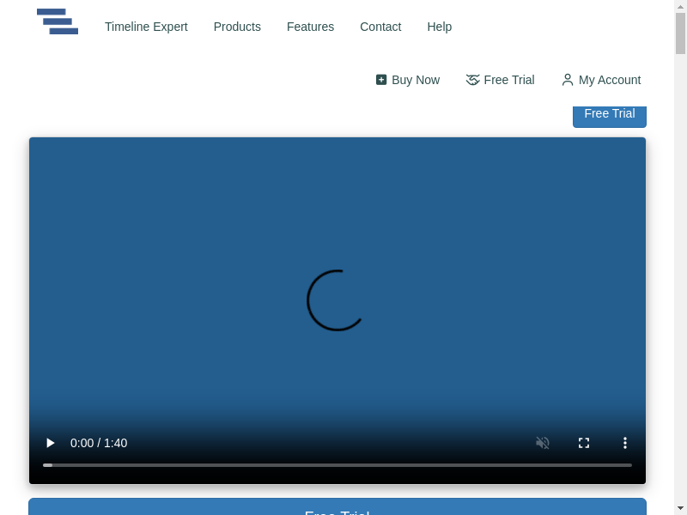
Task: Open the Products menu item
Action: tap(237, 27)
